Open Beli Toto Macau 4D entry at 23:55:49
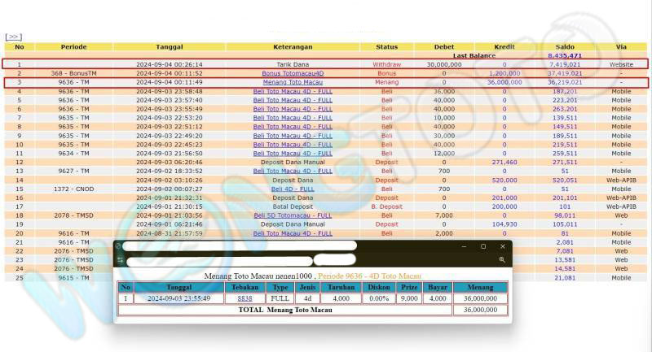Viewport: 652px width, 352px height. click(x=293, y=109)
